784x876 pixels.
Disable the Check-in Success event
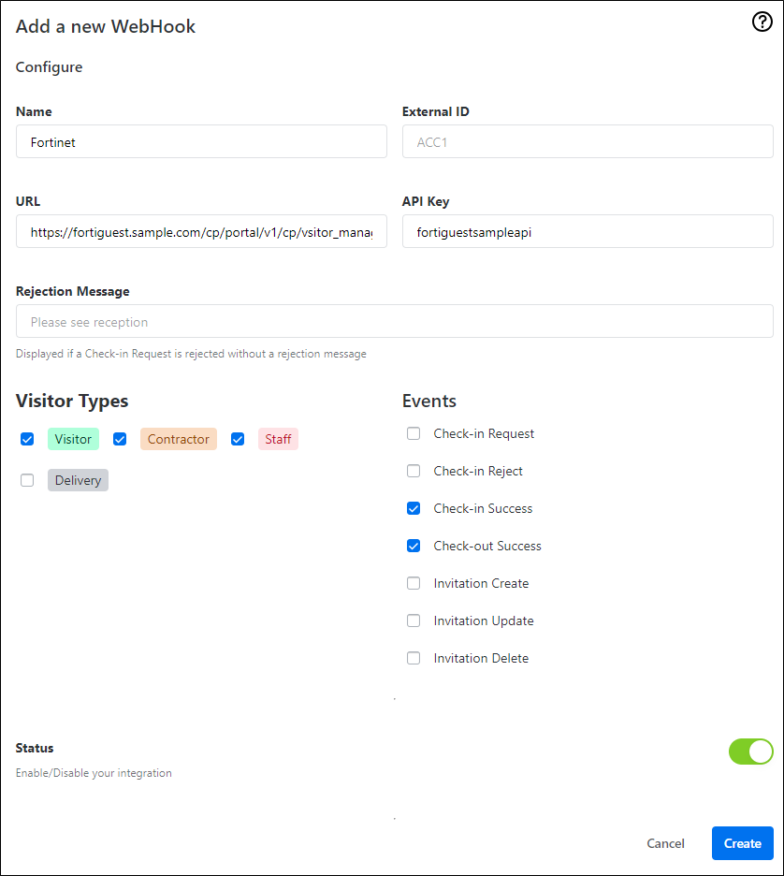414,508
